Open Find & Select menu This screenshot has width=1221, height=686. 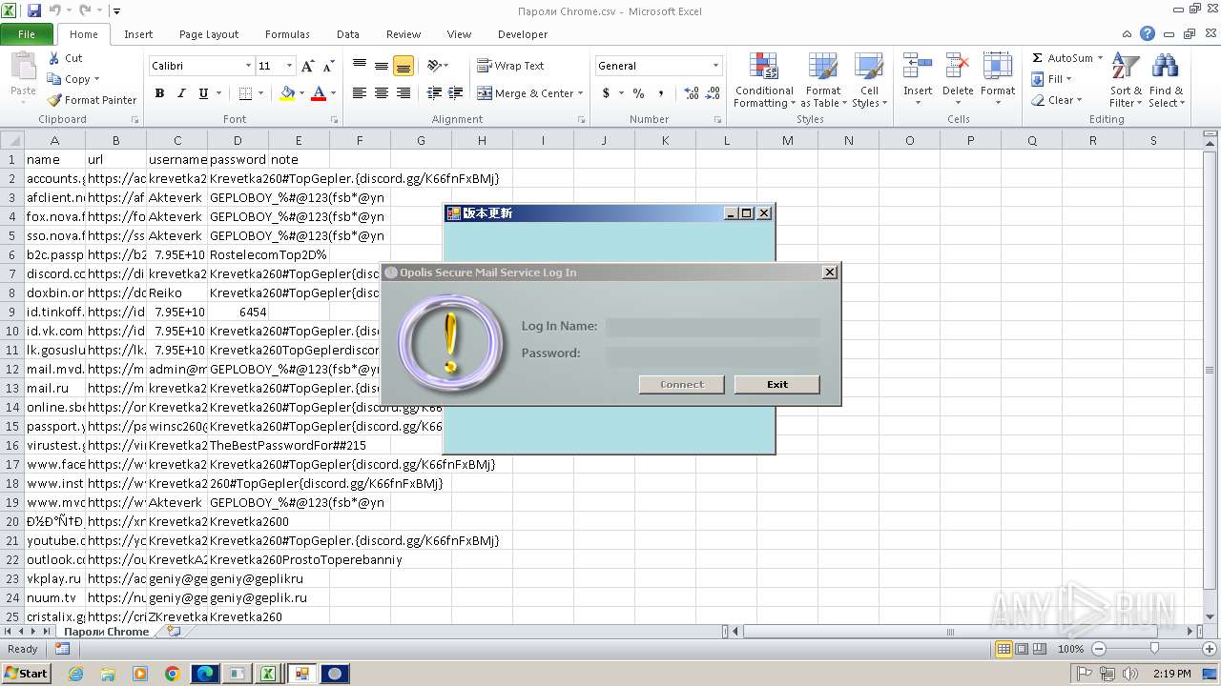(1165, 80)
